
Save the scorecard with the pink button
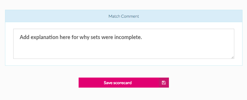click(x=124, y=83)
